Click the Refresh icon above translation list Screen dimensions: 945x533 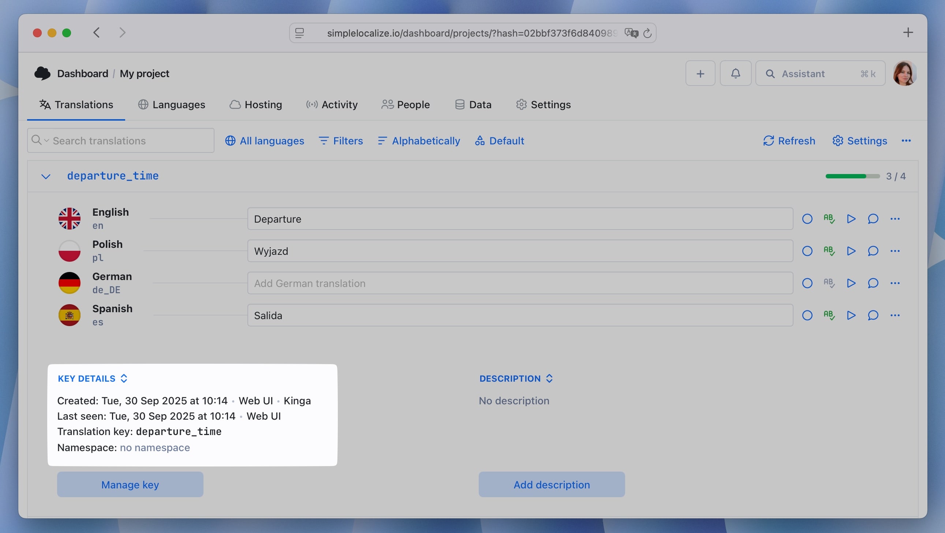[769, 141]
